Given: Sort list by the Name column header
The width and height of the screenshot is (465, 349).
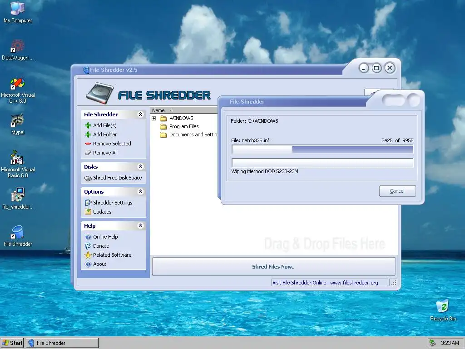Looking at the screenshot, I should [x=184, y=110].
